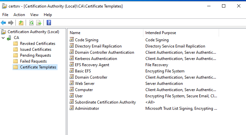This screenshot has width=246, height=135.
Task: Click the Back arrow toolbar icon
Action: pos(4,23)
